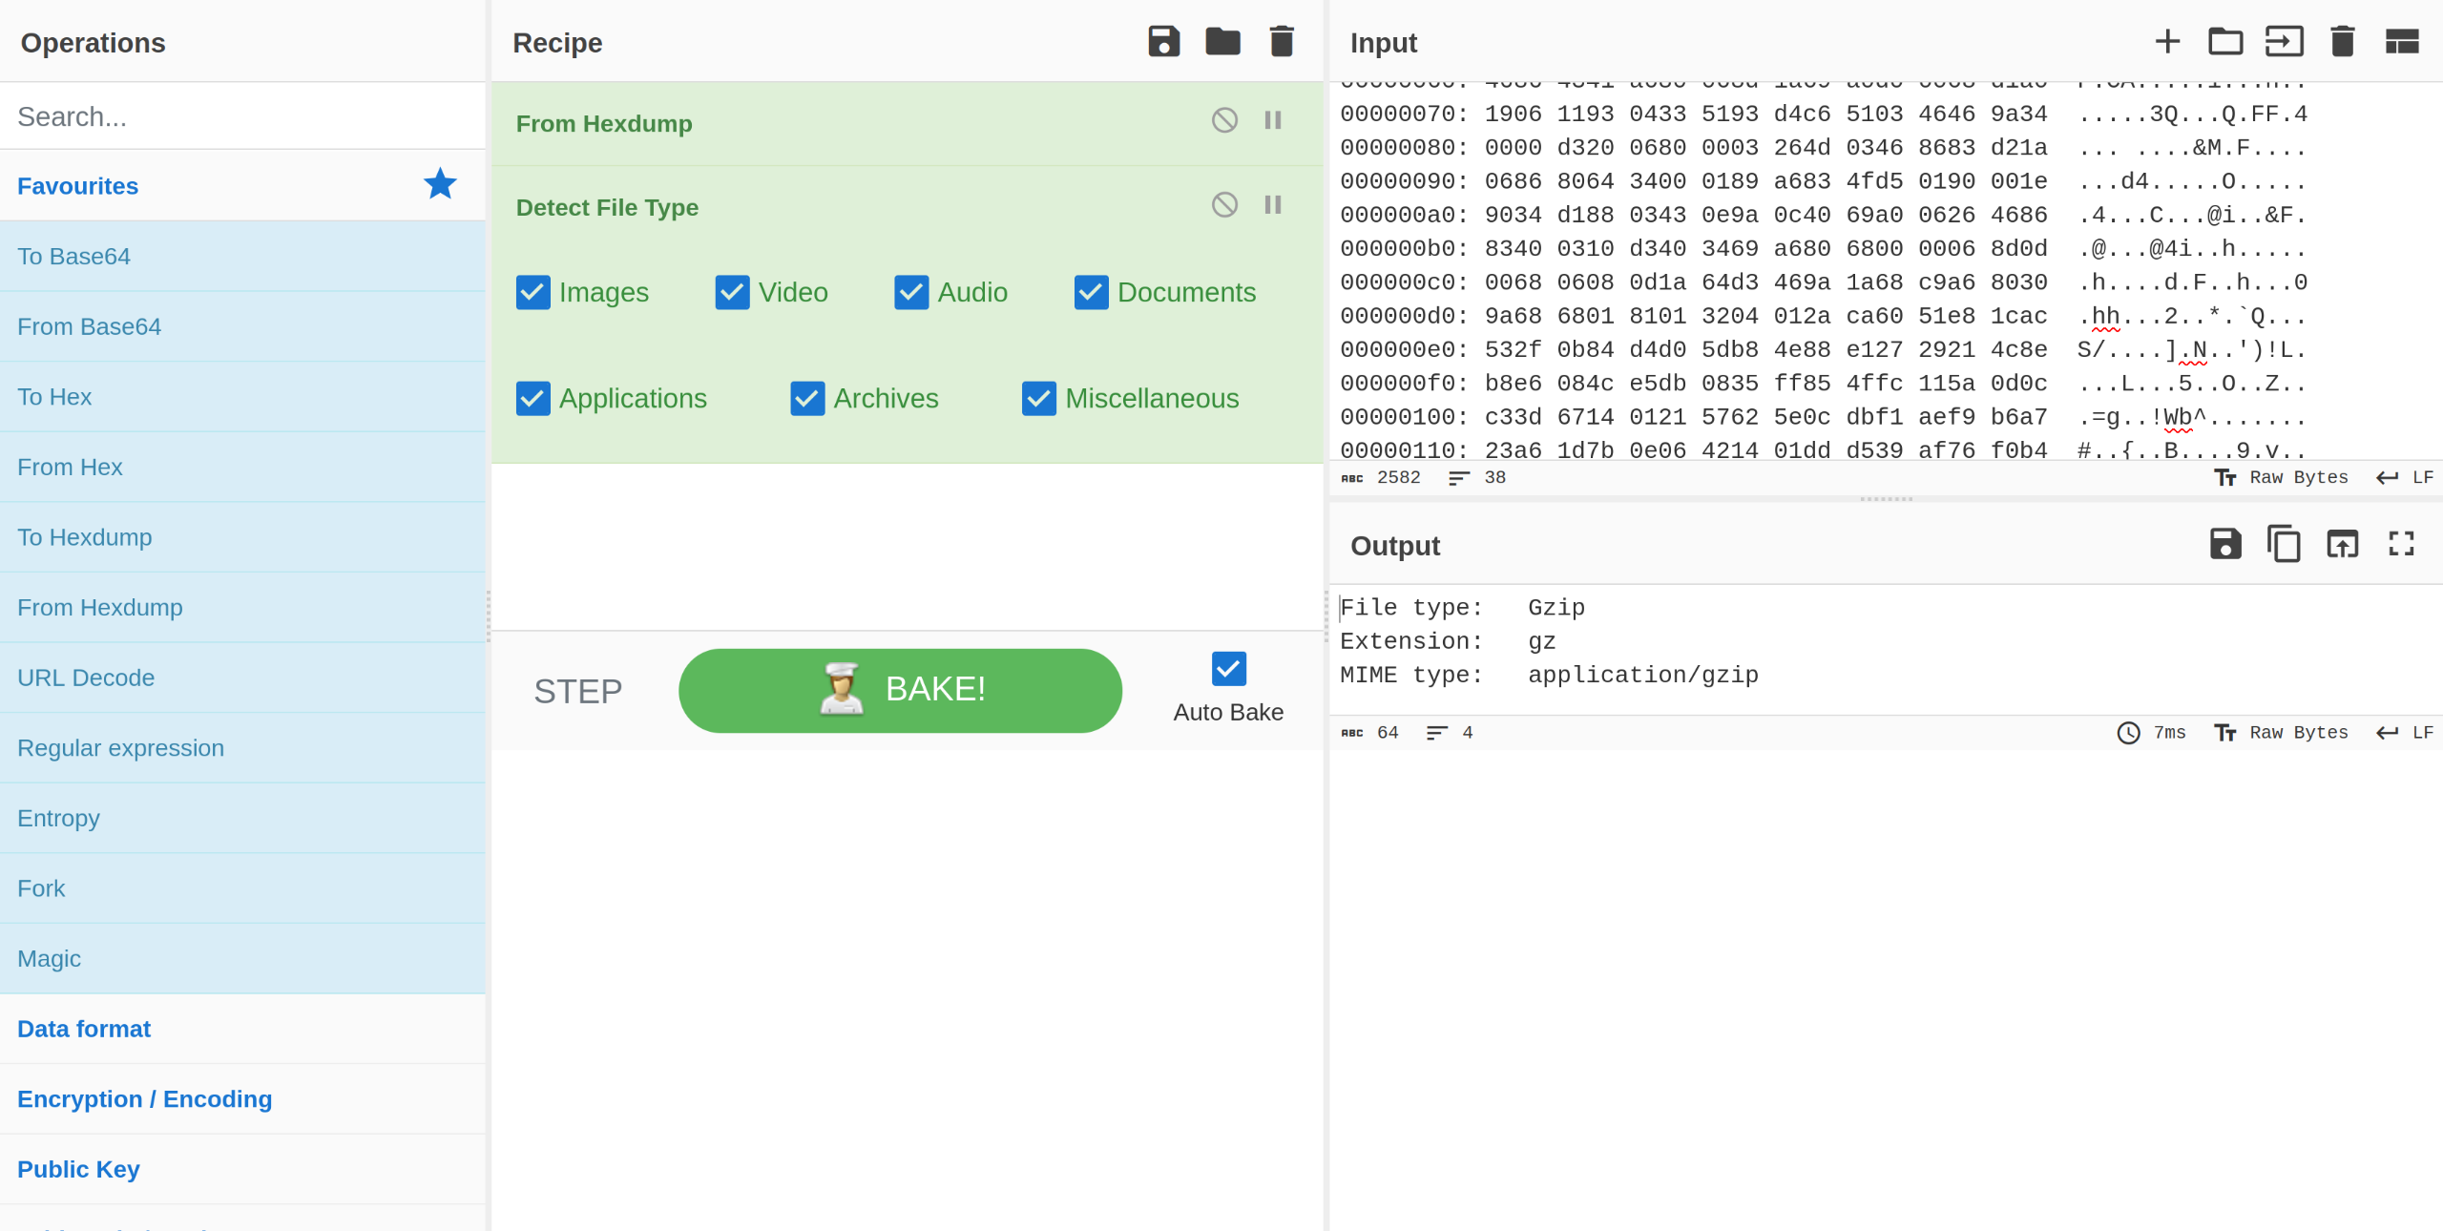Disable the From Hexdump operation
Viewport: 2443px width, 1231px height.
point(1224,120)
